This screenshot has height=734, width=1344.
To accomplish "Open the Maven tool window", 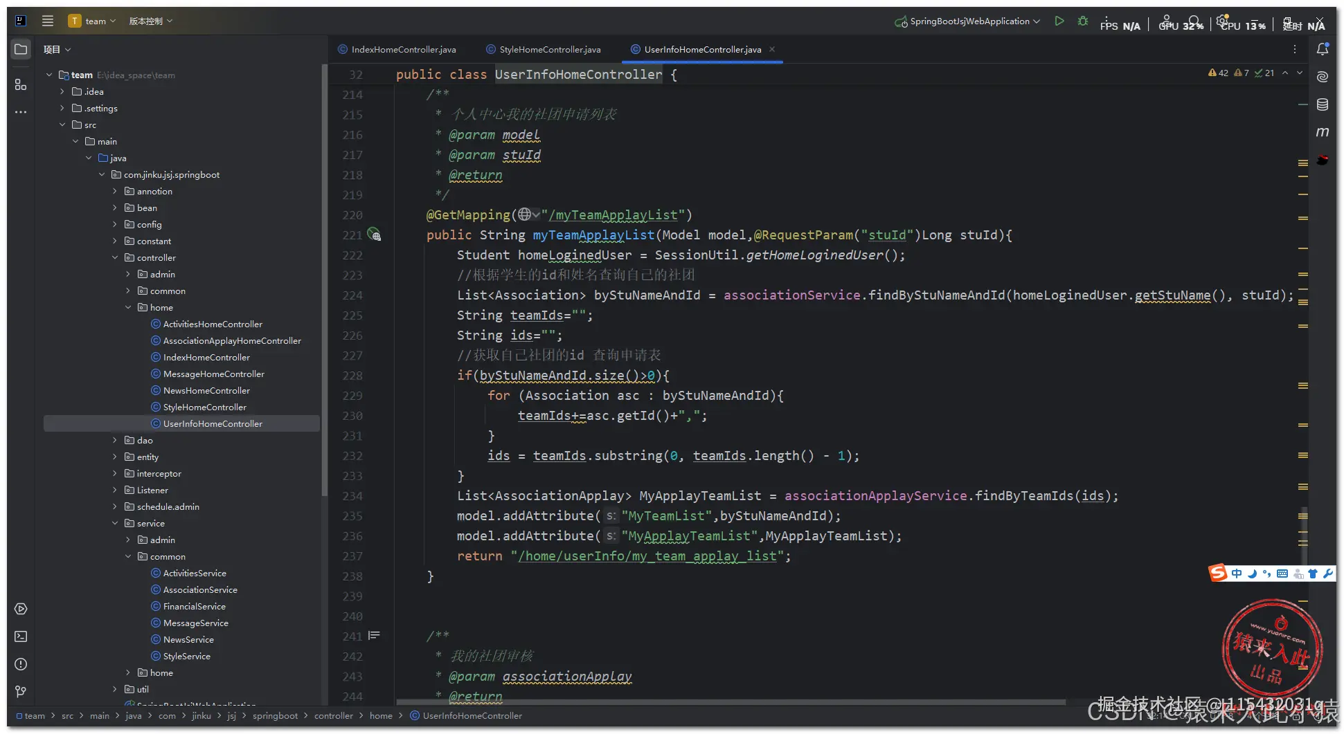I will (1323, 132).
